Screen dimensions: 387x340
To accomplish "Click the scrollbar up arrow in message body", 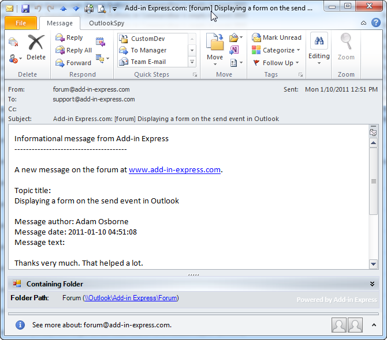I will click(x=373, y=143).
